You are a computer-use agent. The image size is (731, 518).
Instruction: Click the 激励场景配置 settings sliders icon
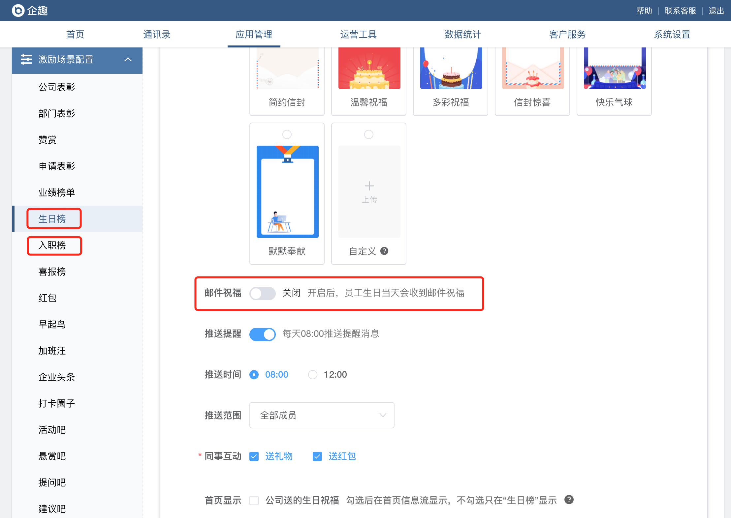[26, 59]
